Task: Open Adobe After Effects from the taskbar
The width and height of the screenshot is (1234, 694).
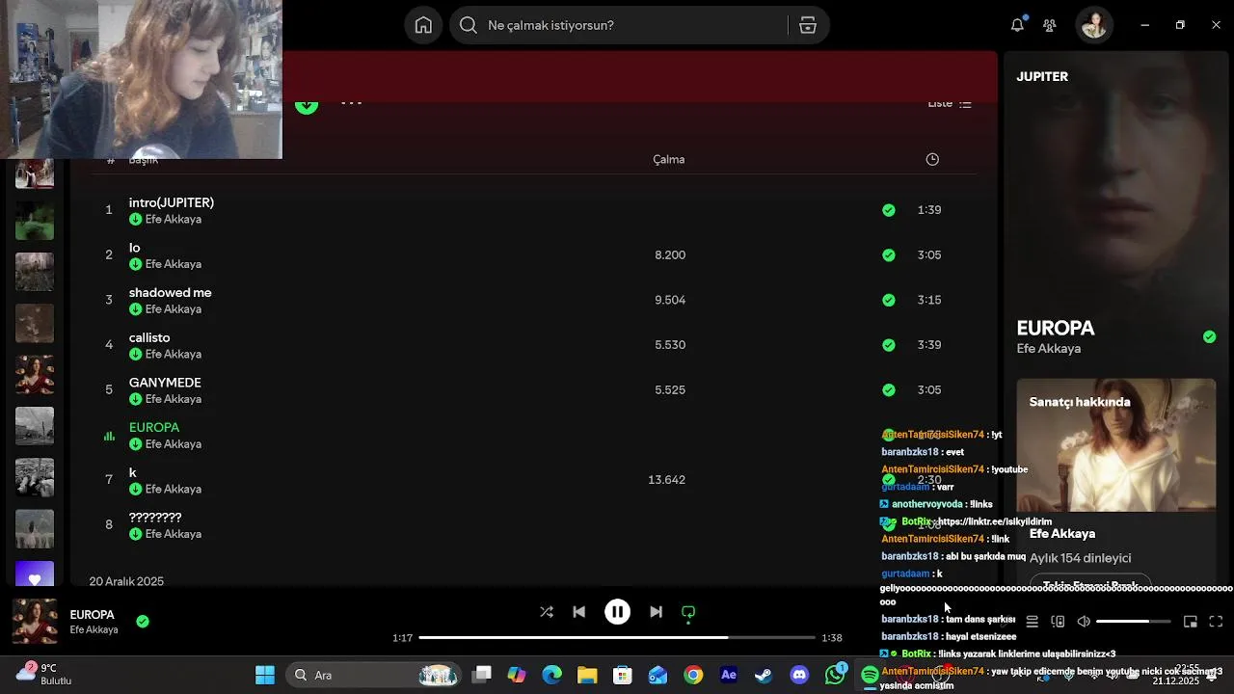Action: click(x=729, y=675)
